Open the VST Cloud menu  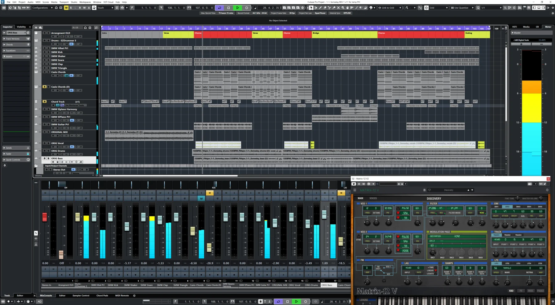point(108,2)
